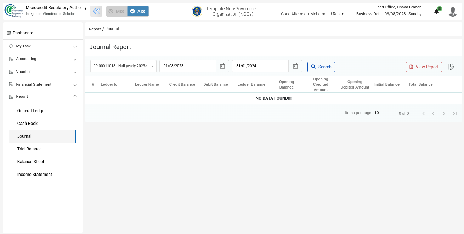Open the fiscal period dropdown

coord(152,66)
